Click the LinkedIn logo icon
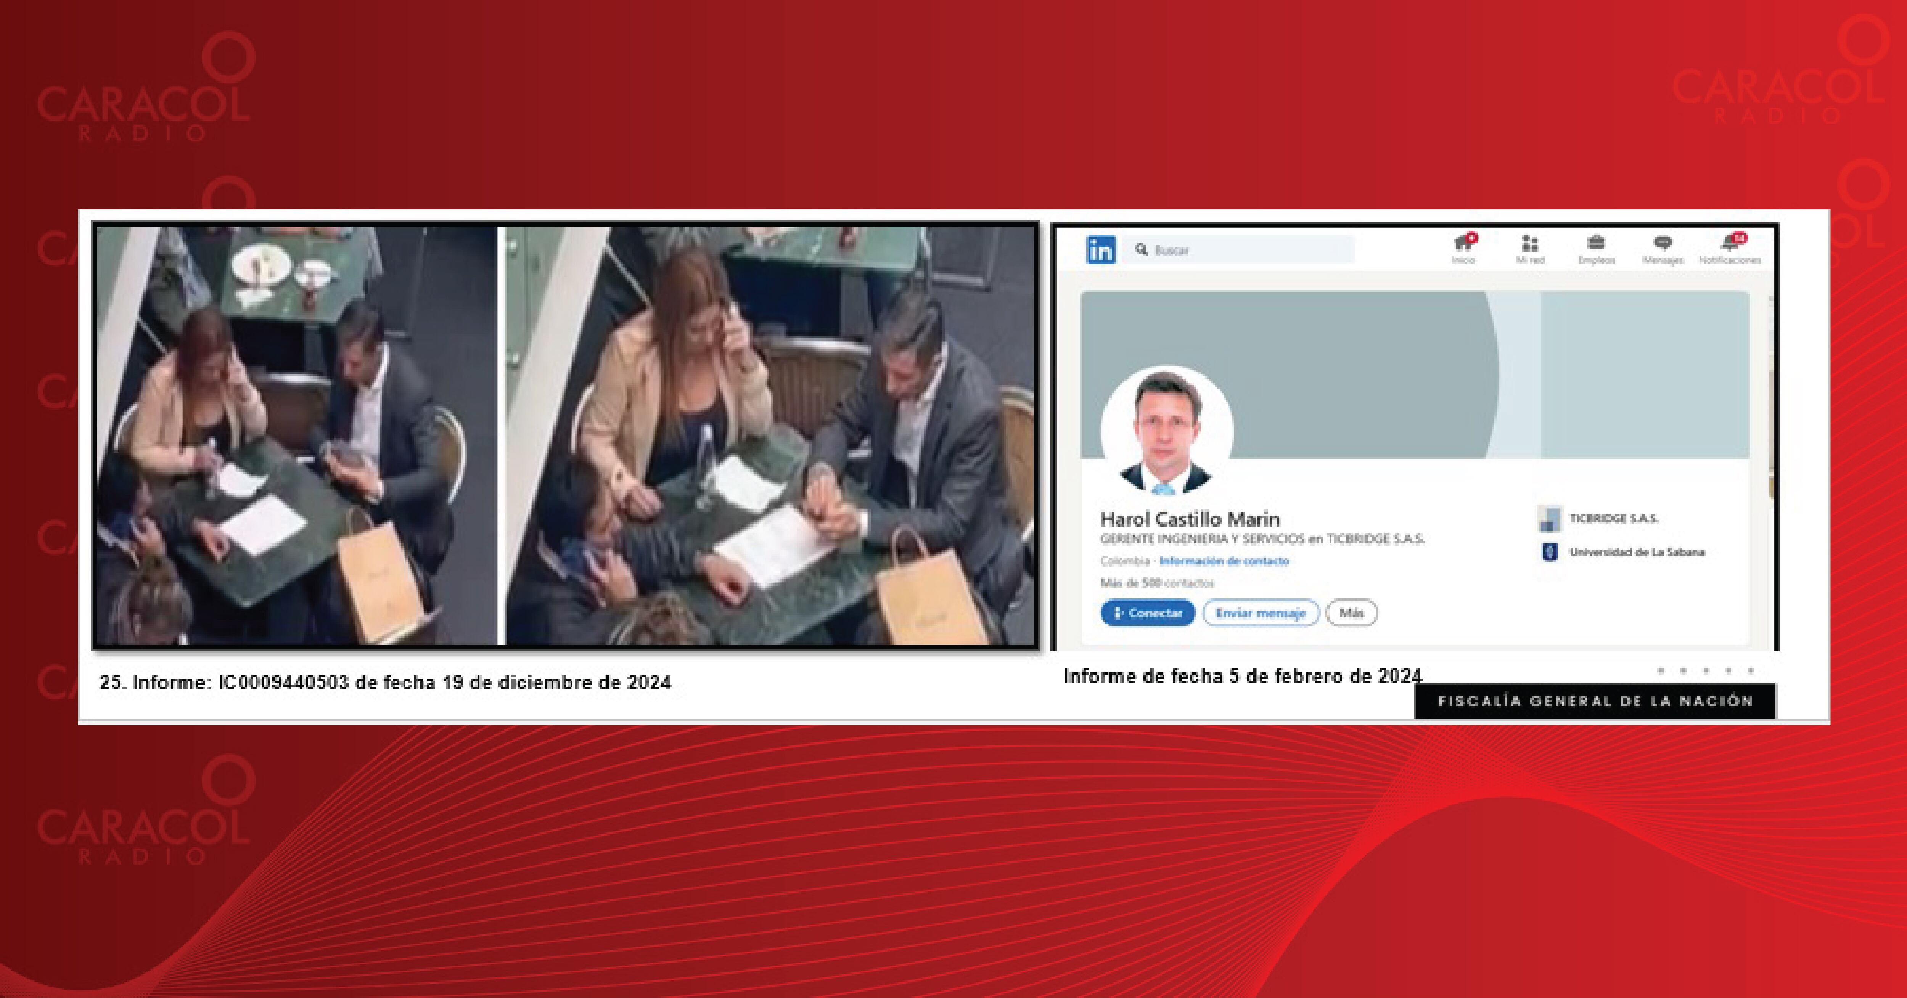The image size is (1907, 998). (x=1100, y=250)
